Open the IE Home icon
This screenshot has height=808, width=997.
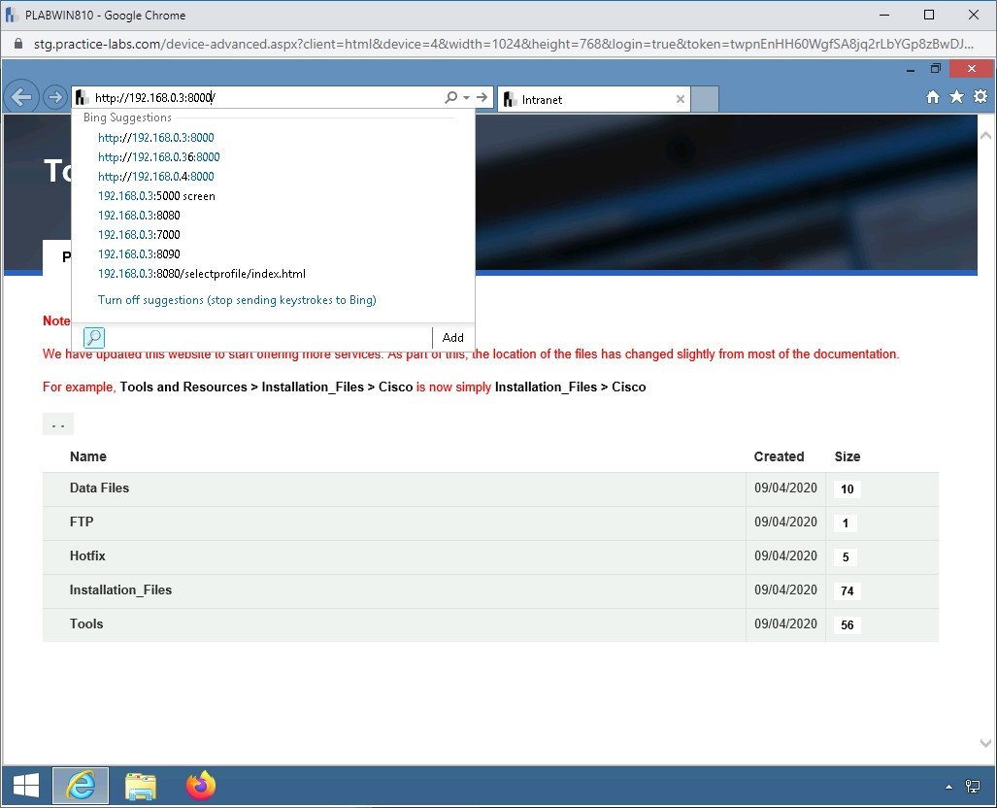[933, 97]
